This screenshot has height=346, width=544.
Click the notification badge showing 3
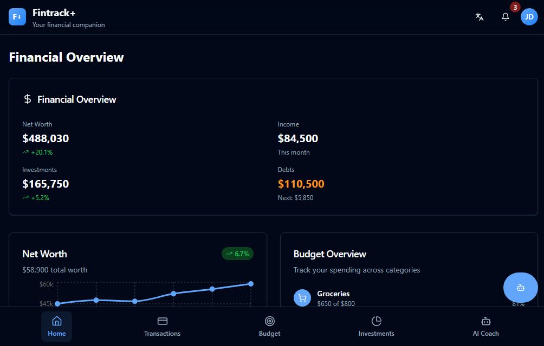coord(515,7)
